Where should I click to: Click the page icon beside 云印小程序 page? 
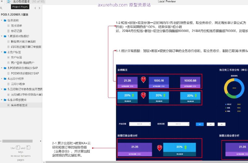pos(8,84)
